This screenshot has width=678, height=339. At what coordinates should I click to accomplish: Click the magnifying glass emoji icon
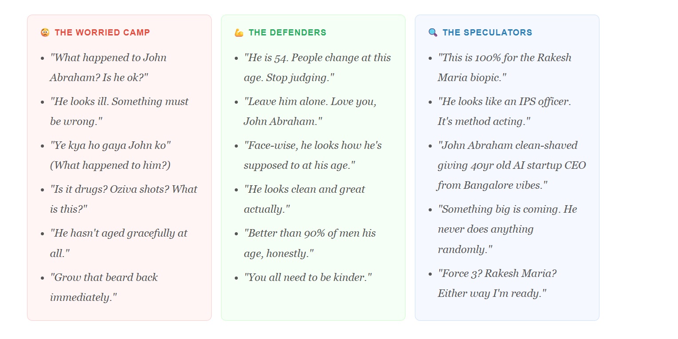tap(433, 32)
